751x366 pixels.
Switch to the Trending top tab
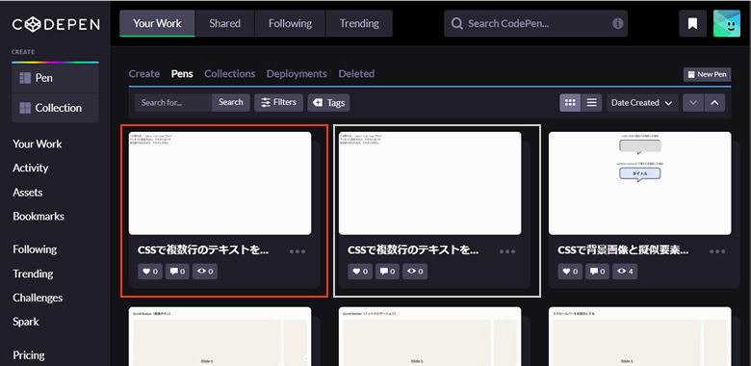pos(359,23)
